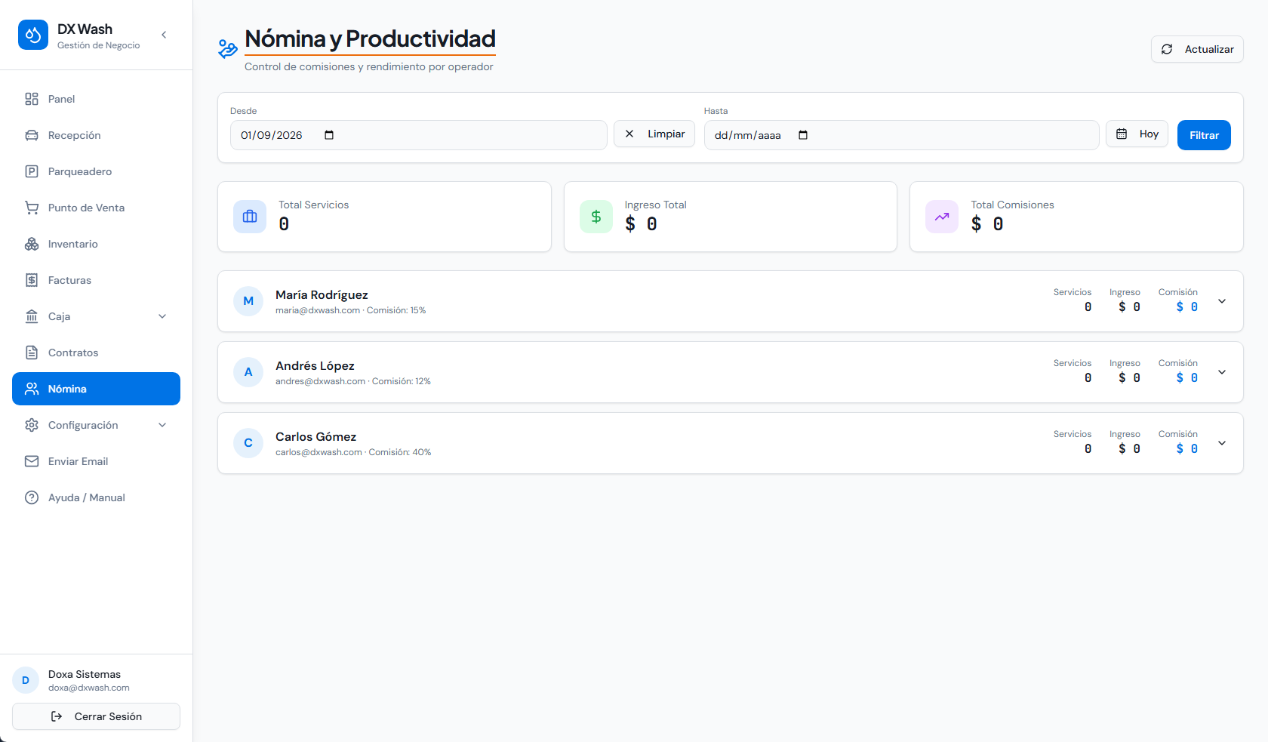The height and width of the screenshot is (742, 1268).
Task: Click the Caja bank icon
Action: pos(32,316)
